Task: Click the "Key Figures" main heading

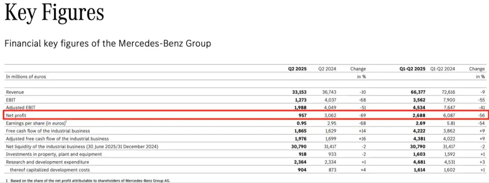Action: [x=54, y=13]
